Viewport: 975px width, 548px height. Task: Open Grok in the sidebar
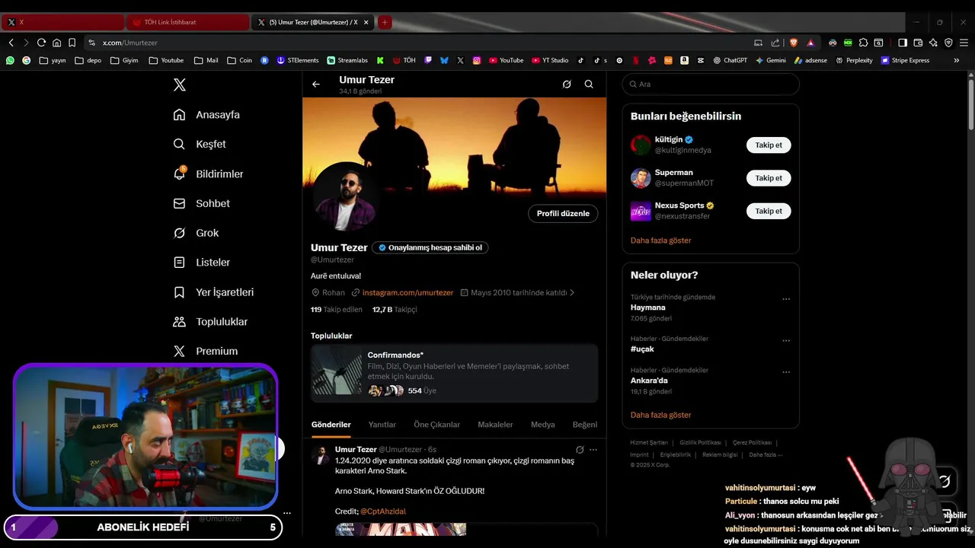pos(196,233)
